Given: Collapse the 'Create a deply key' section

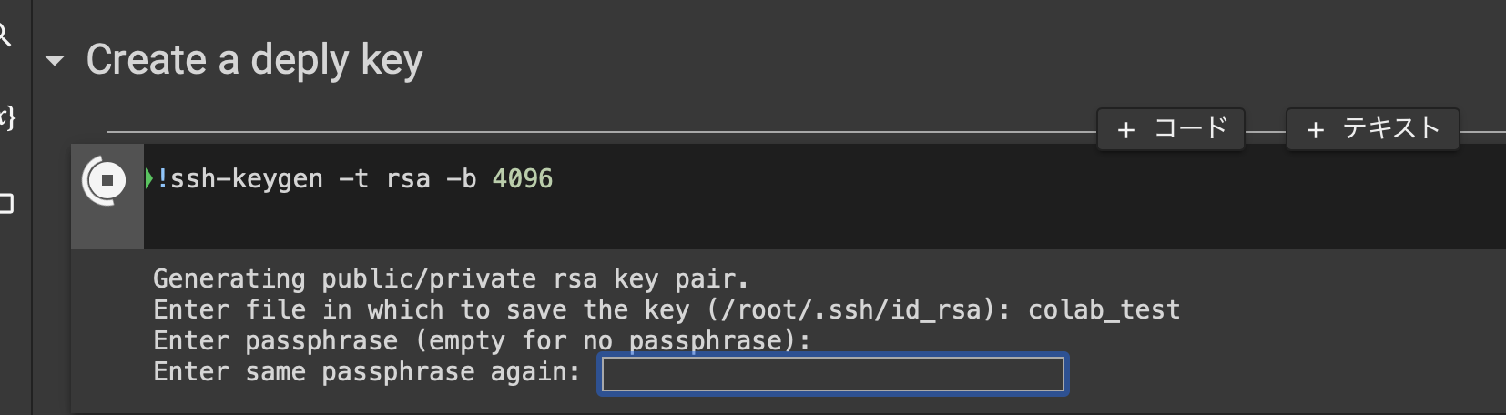Looking at the screenshot, I should (55, 61).
